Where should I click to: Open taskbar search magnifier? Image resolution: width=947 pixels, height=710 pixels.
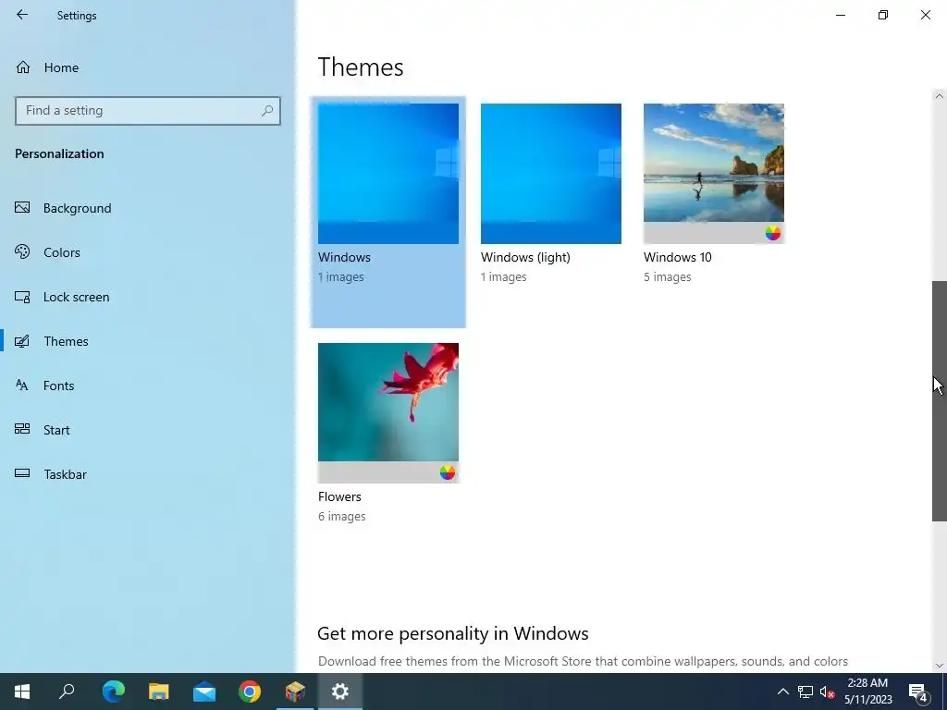coord(67,692)
